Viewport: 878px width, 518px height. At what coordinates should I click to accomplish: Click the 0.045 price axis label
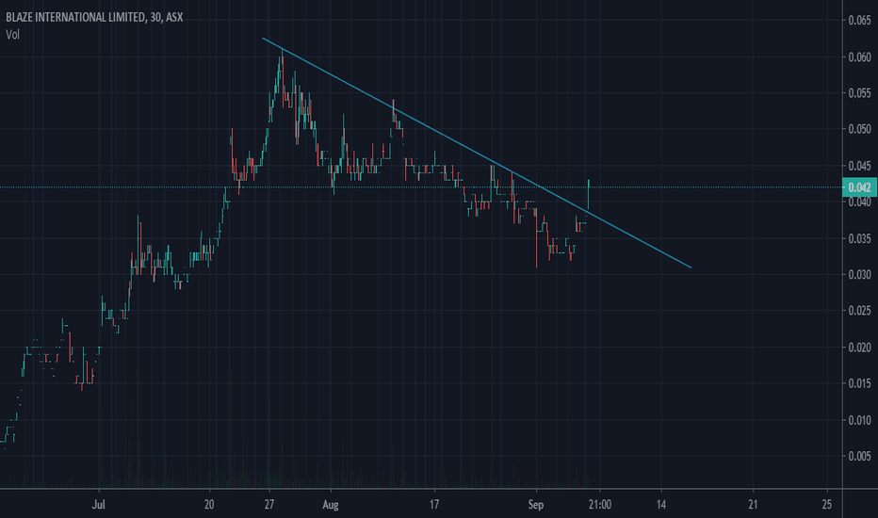(x=859, y=166)
